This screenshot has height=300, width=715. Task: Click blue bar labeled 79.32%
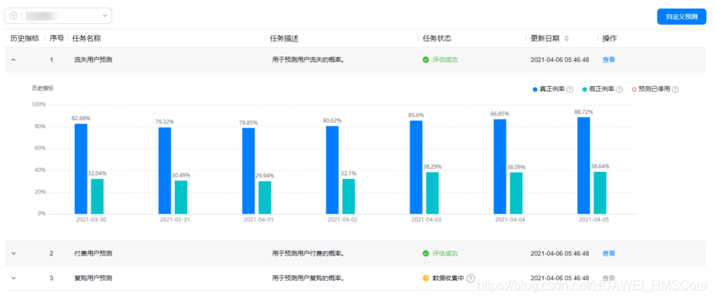click(x=165, y=170)
